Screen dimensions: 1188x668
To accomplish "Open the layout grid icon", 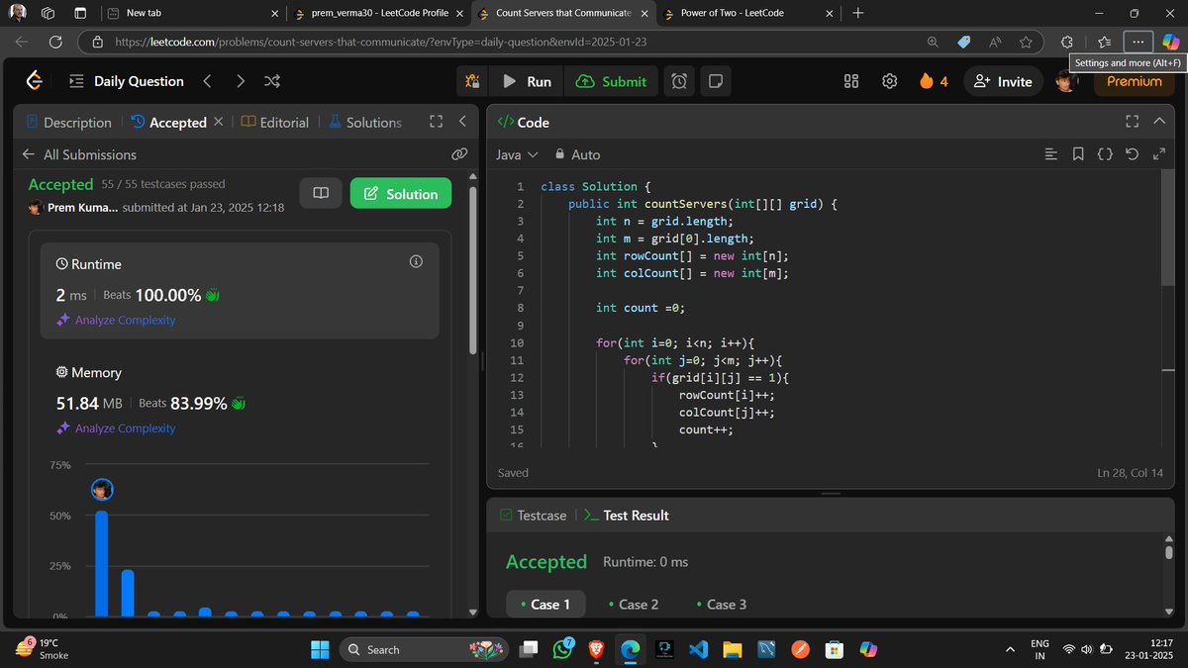I will 851,81.
